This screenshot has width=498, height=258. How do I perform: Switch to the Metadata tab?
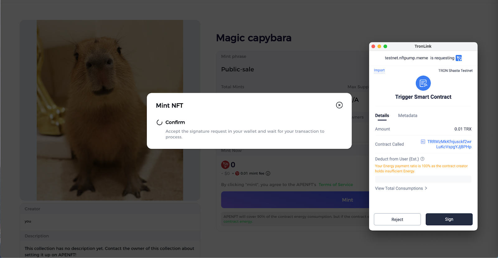407,115
